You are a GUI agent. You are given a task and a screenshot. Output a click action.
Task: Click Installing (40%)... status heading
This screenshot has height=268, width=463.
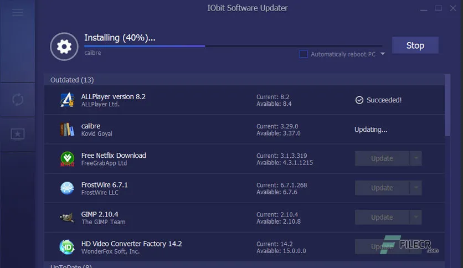pyautogui.click(x=120, y=38)
